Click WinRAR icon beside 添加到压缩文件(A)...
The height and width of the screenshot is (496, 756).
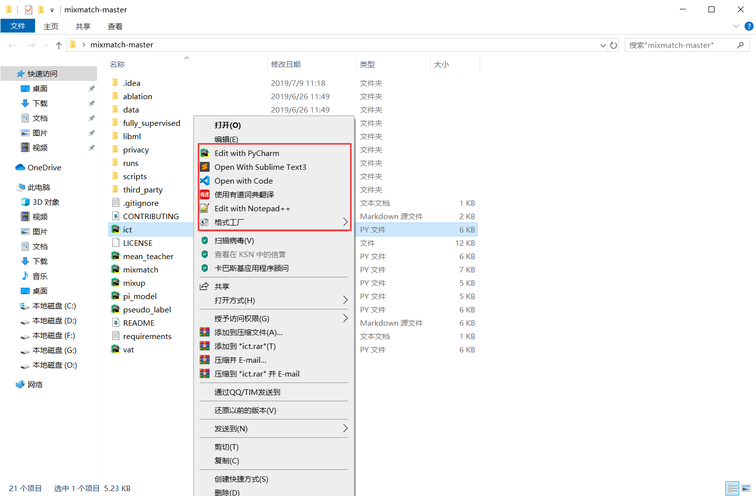205,332
